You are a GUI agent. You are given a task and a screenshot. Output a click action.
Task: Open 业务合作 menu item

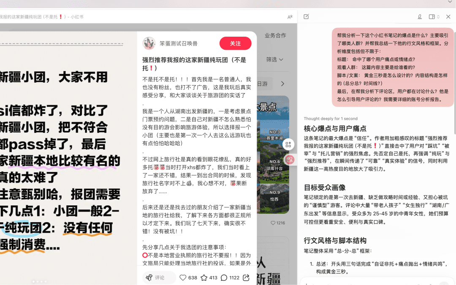[x=275, y=35]
